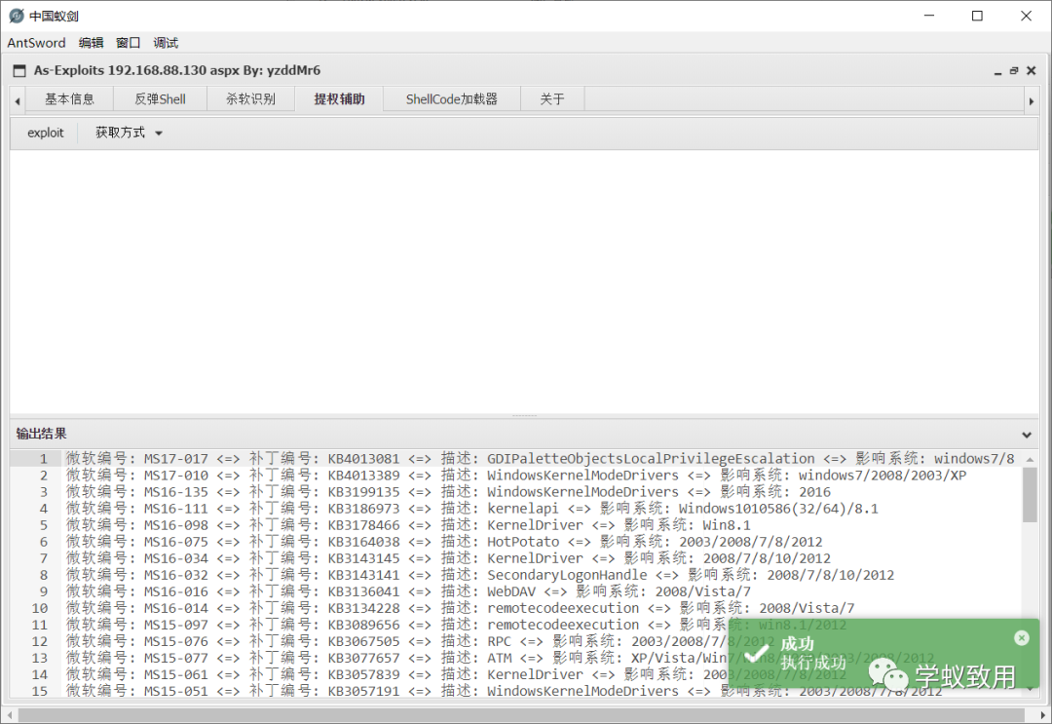Click the 中国蚁剑 app icon
Viewport: 1052px width, 724px height.
pyautogui.click(x=17, y=16)
